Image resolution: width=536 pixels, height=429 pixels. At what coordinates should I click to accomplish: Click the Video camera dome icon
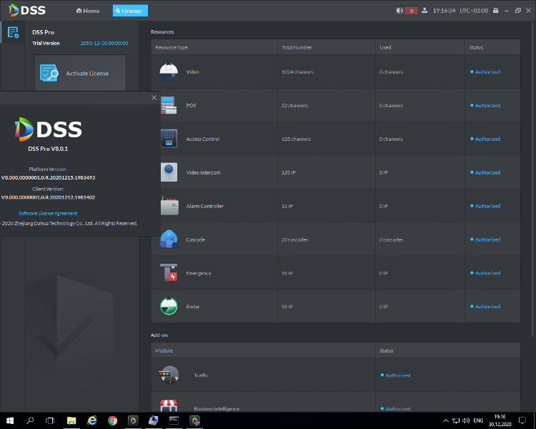click(169, 71)
